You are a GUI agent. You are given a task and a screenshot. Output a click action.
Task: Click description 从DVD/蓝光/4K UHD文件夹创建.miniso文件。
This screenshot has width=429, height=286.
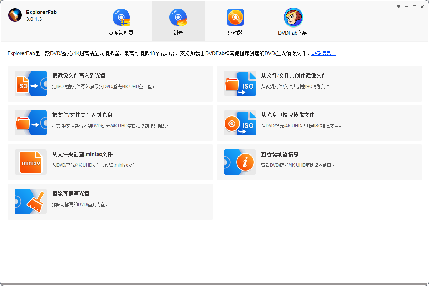[x=96, y=165]
